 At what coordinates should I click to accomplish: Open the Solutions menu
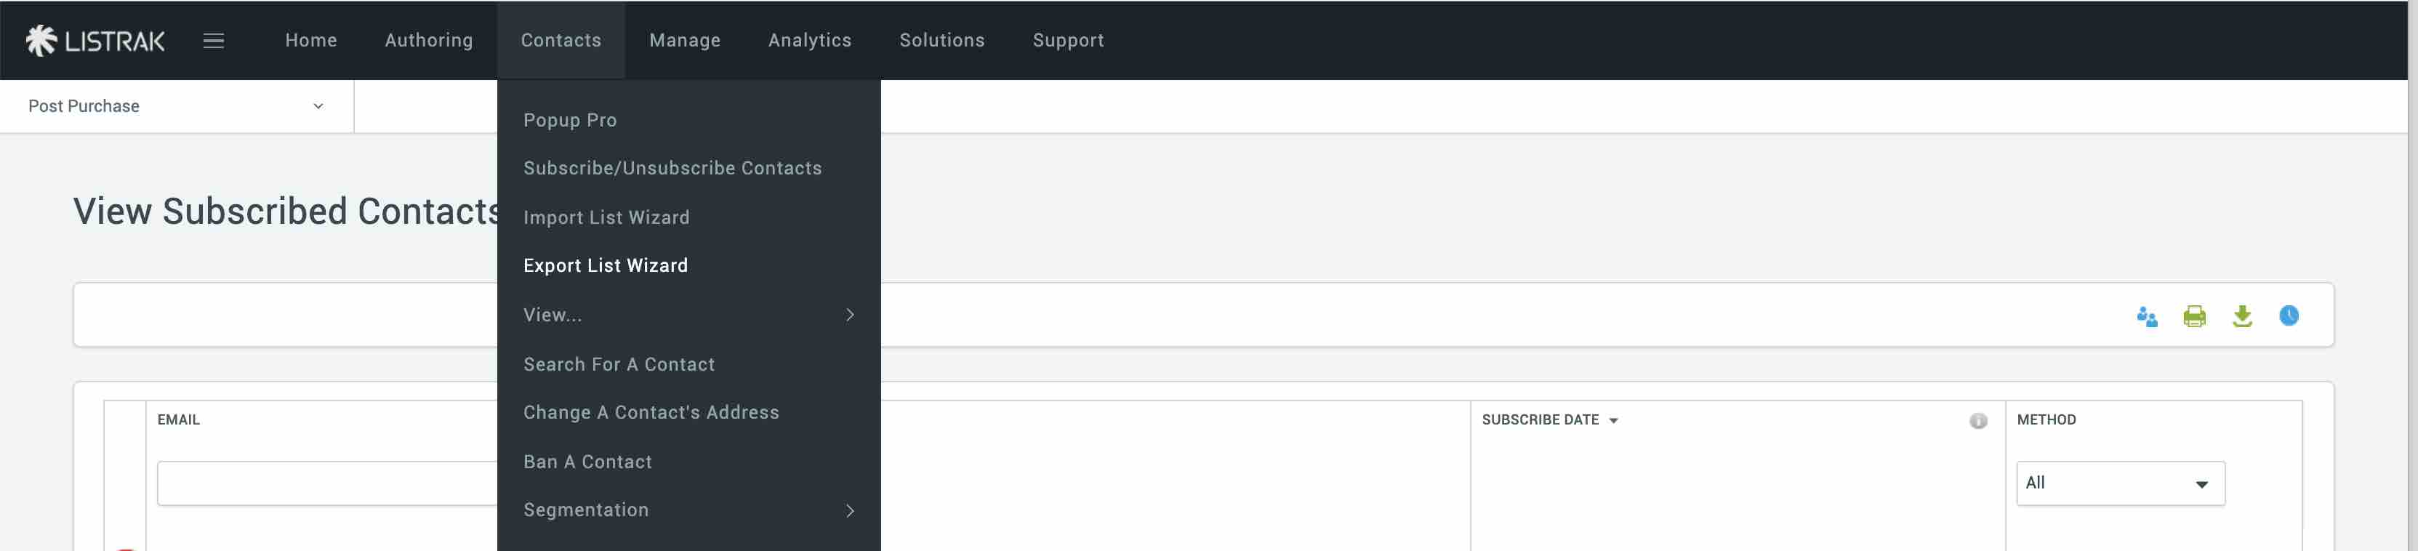pyautogui.click(x=942, y=41)
